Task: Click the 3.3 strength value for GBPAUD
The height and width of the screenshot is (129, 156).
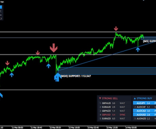Action: [114, 103]
